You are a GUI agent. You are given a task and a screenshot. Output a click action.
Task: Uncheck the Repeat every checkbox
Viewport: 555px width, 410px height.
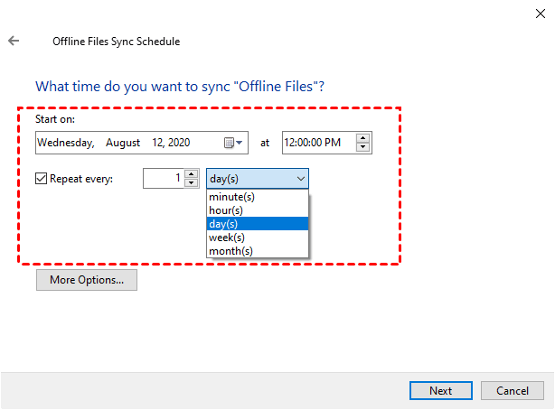coord(42,179)
